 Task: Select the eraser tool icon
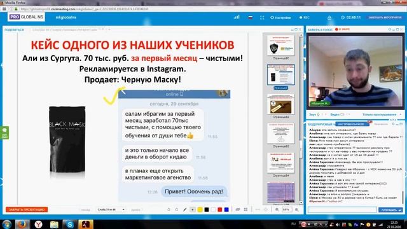pos(237,209)
